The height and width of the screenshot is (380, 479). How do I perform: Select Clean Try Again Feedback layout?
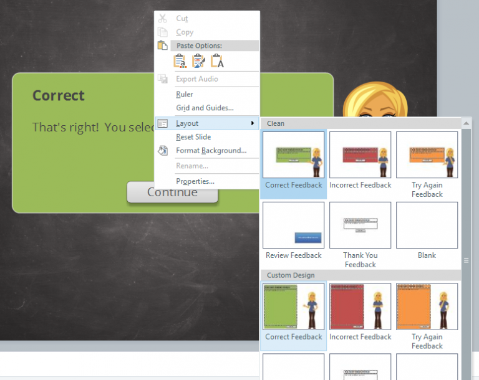point(427,156)
